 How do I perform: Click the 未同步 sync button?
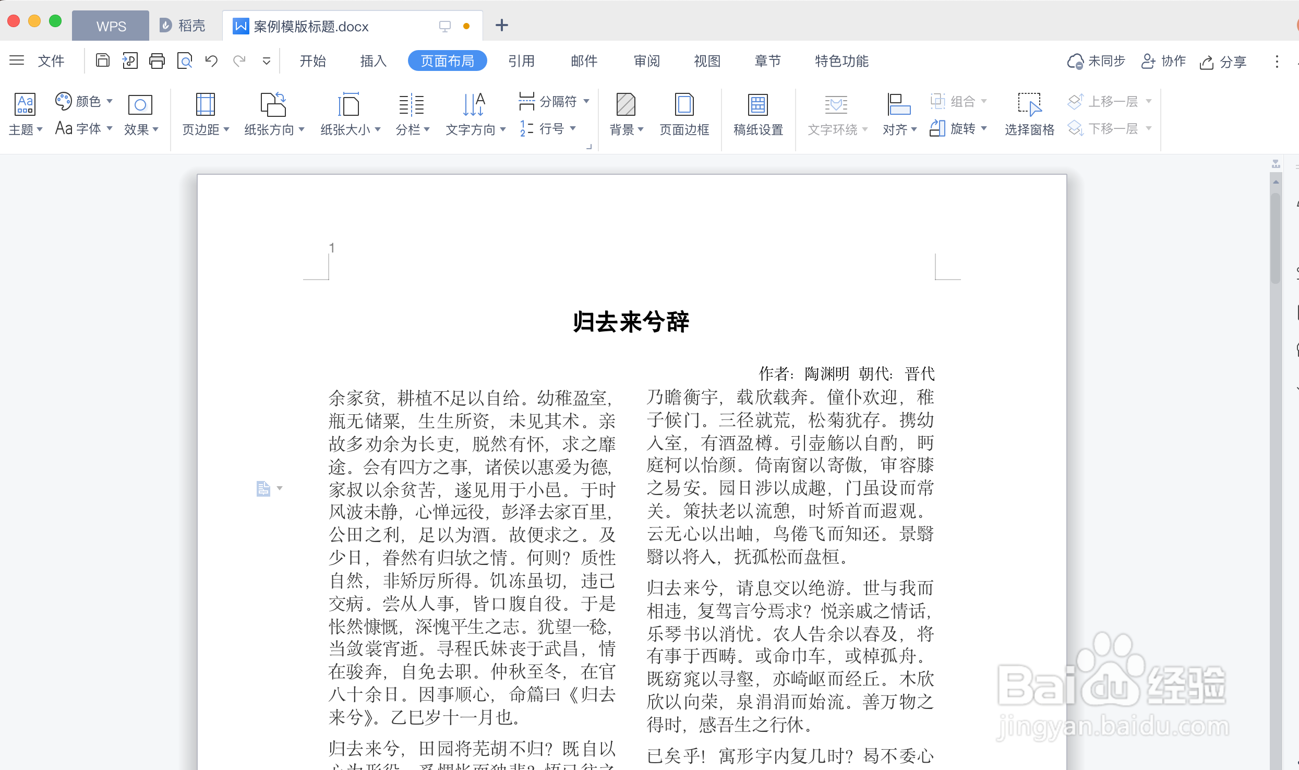tap(1096, 62)
